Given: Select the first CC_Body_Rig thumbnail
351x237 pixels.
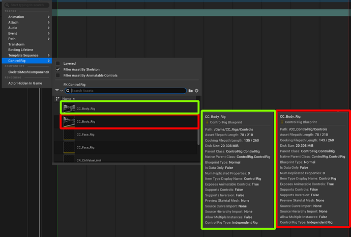Looking at the screenshot, I should (x=69, y=108).
